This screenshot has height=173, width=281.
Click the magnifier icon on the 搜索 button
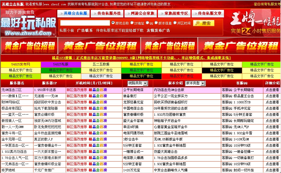pyautogui.click(x=198, y=23)
